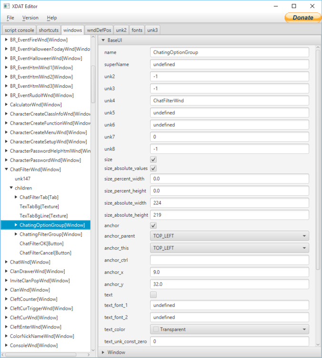Enable the text checkbox
This screenshot has width=322, height=358.
[x=153, y=295]
